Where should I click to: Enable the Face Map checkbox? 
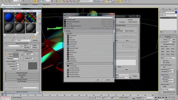coord(23,47)
